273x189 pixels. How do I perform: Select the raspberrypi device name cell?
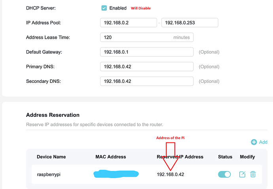(49, 174)
